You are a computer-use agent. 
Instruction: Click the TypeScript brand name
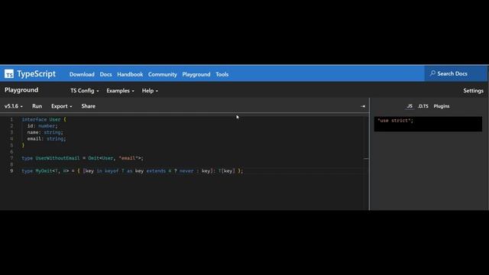pyautogui.click(x=36, y=74)
